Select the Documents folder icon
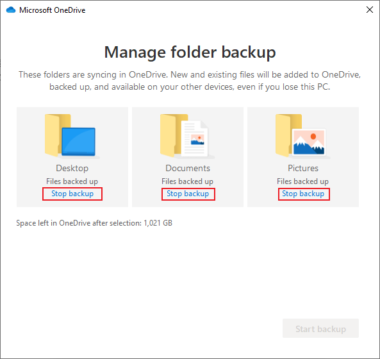380x359 pixels. [x=187, y=137]
